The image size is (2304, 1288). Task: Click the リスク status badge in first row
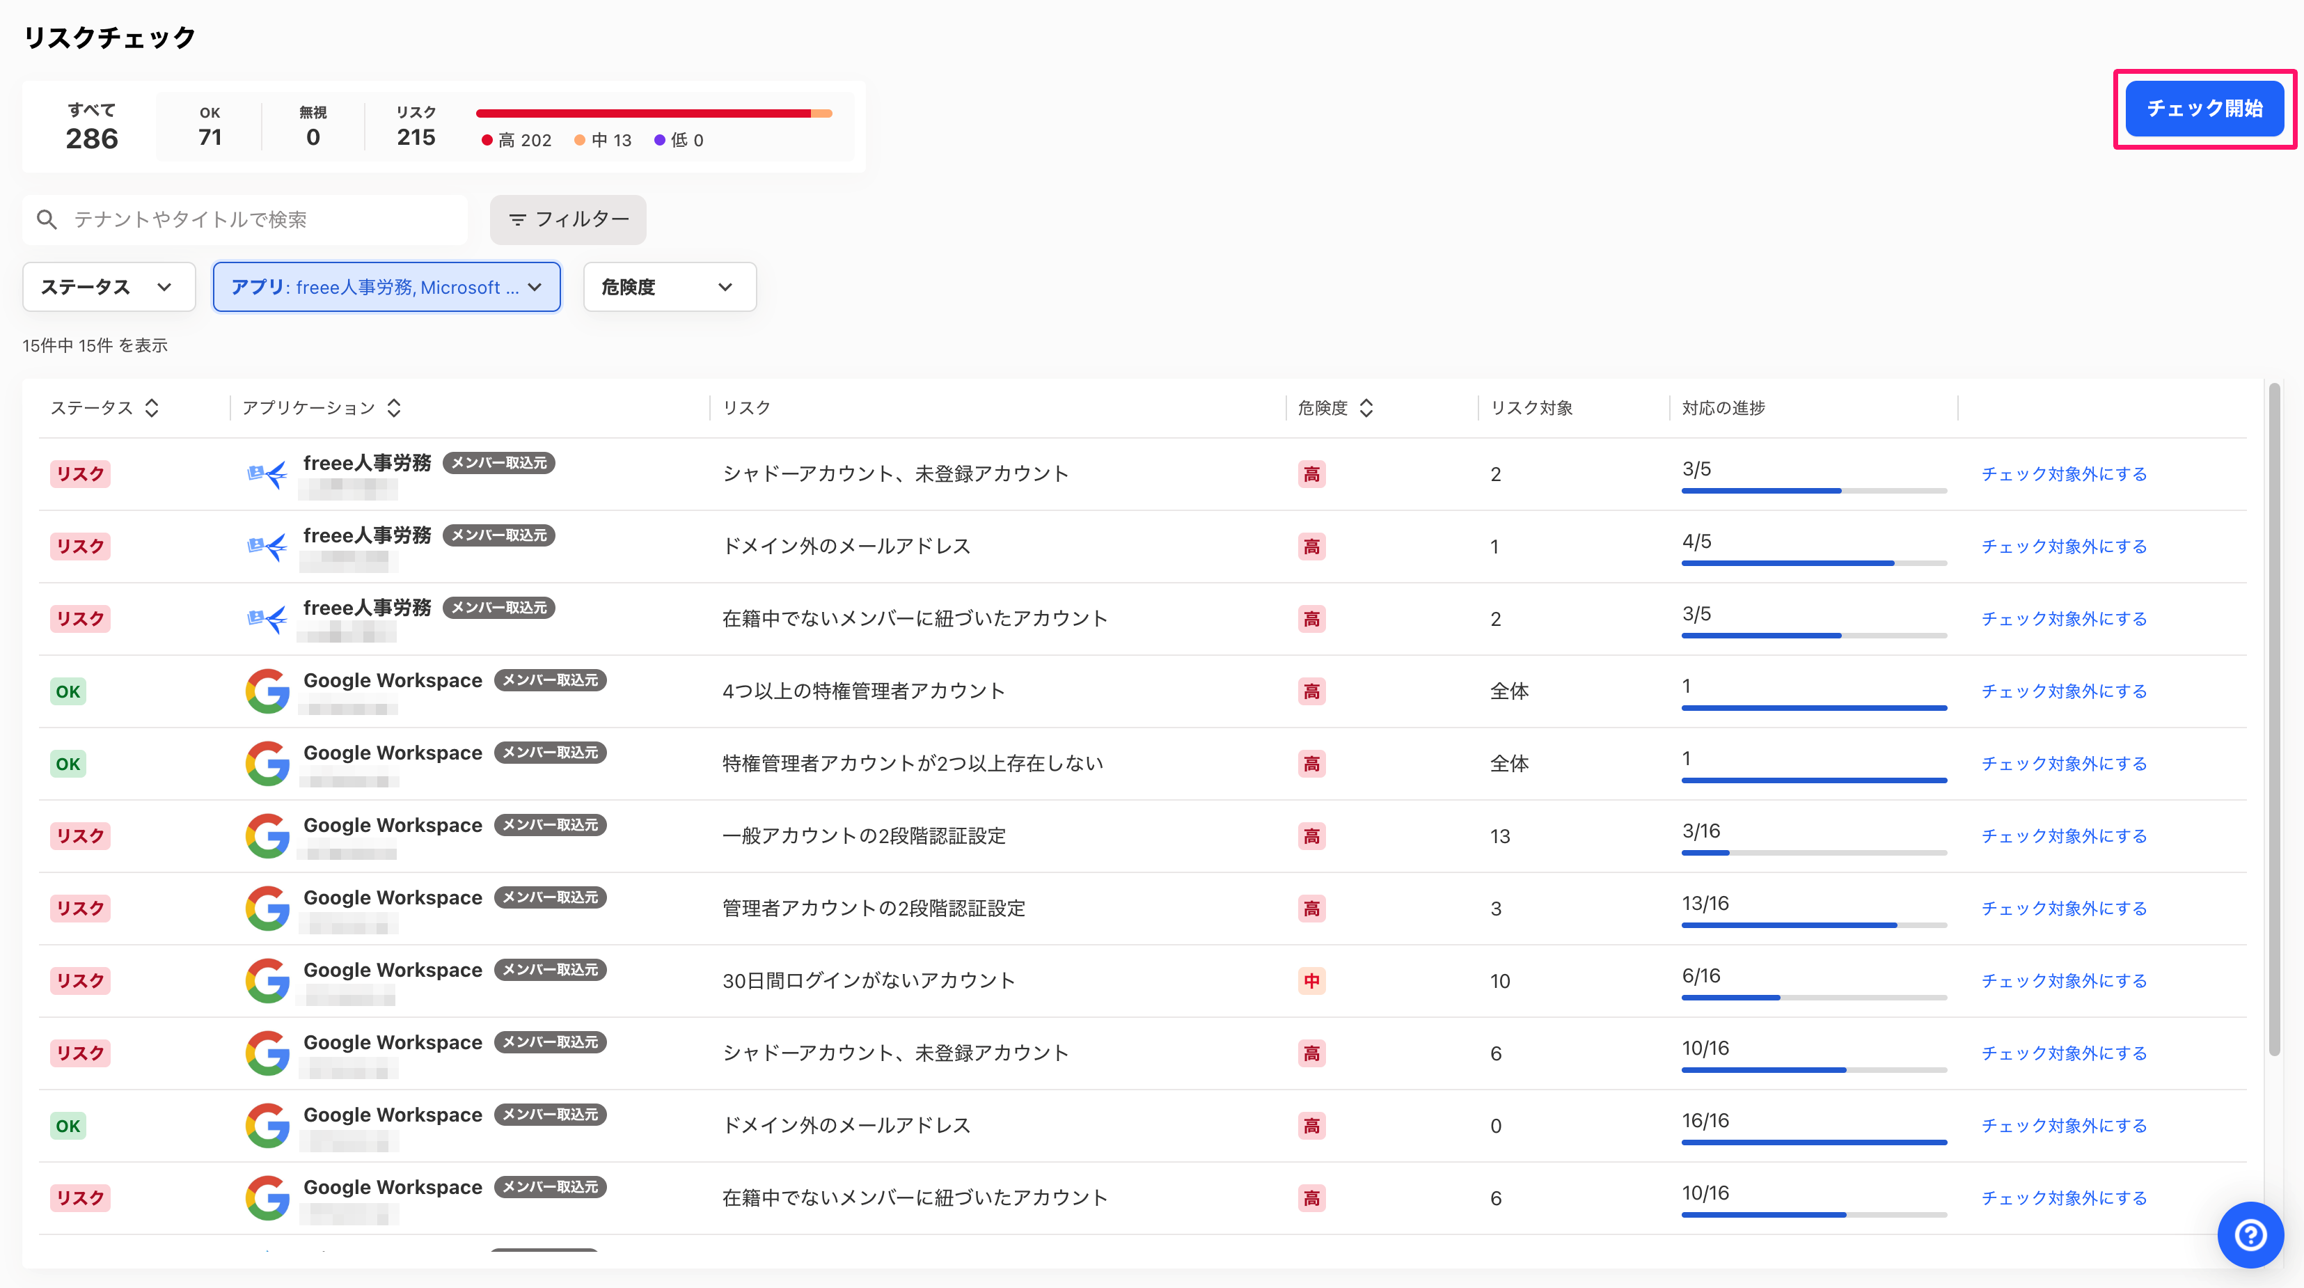tap(79, 474)
